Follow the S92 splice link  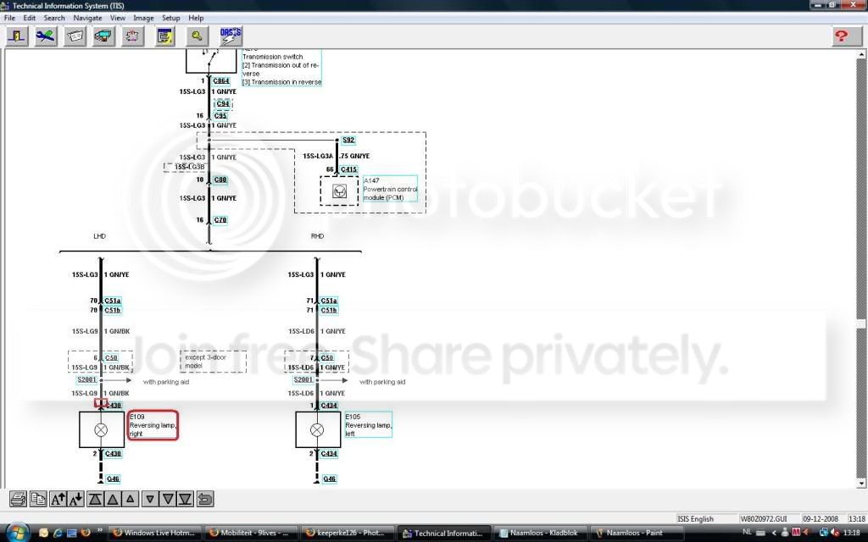348,140
